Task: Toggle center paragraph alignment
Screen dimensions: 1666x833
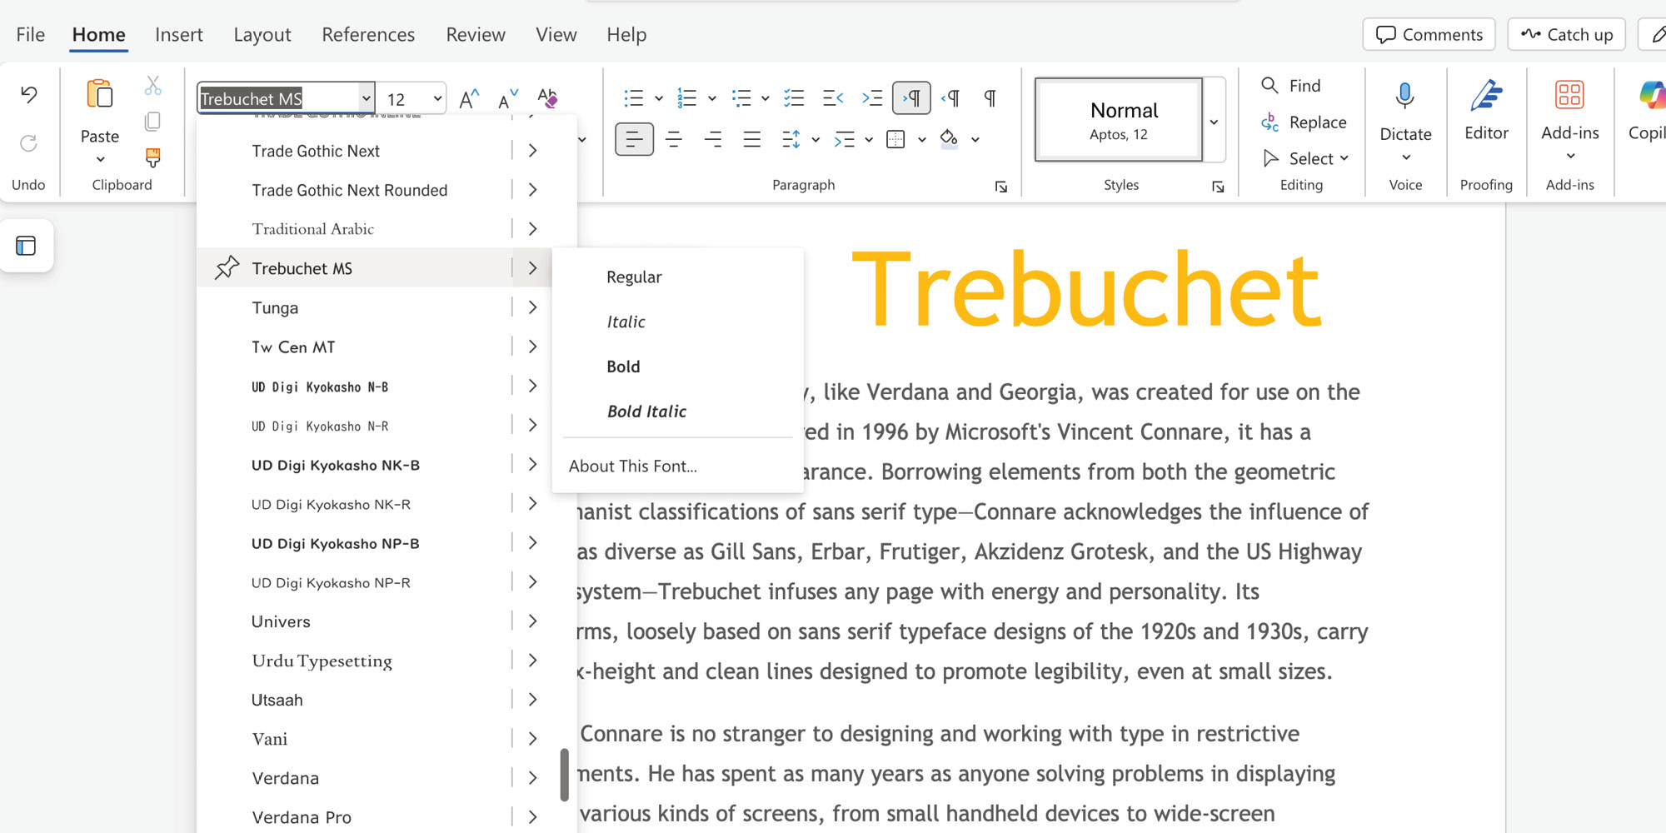Action: (674, 139)
